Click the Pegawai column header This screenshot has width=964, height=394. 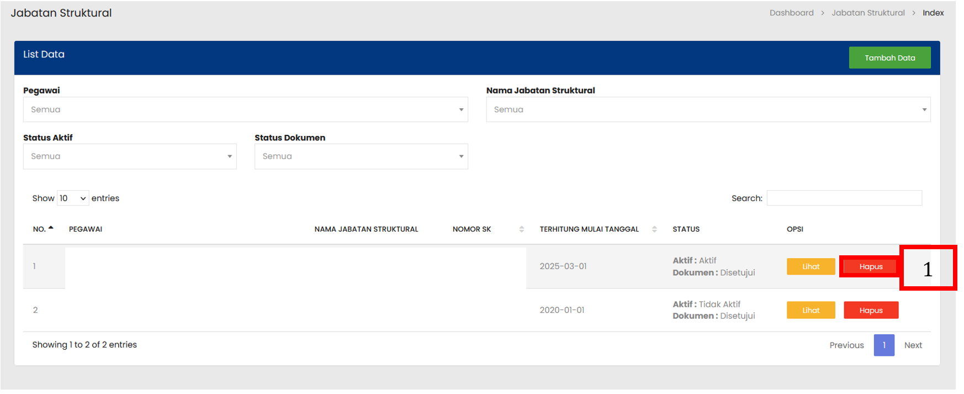click(86, 229)
